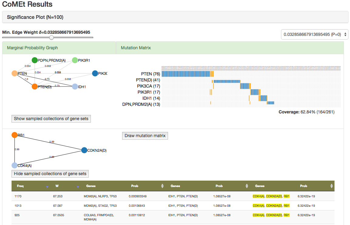Screen dimensions: 350x225
Task: Select the CDK4(A) node circle
Action: (x=14, y=165)
